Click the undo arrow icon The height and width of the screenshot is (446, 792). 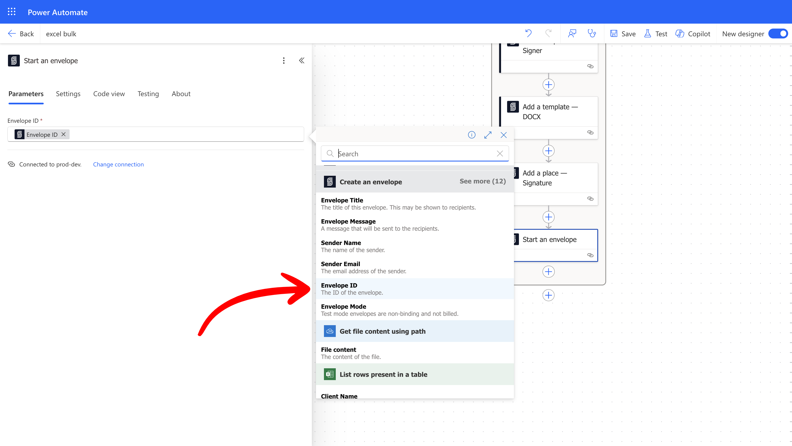[528, 34]
